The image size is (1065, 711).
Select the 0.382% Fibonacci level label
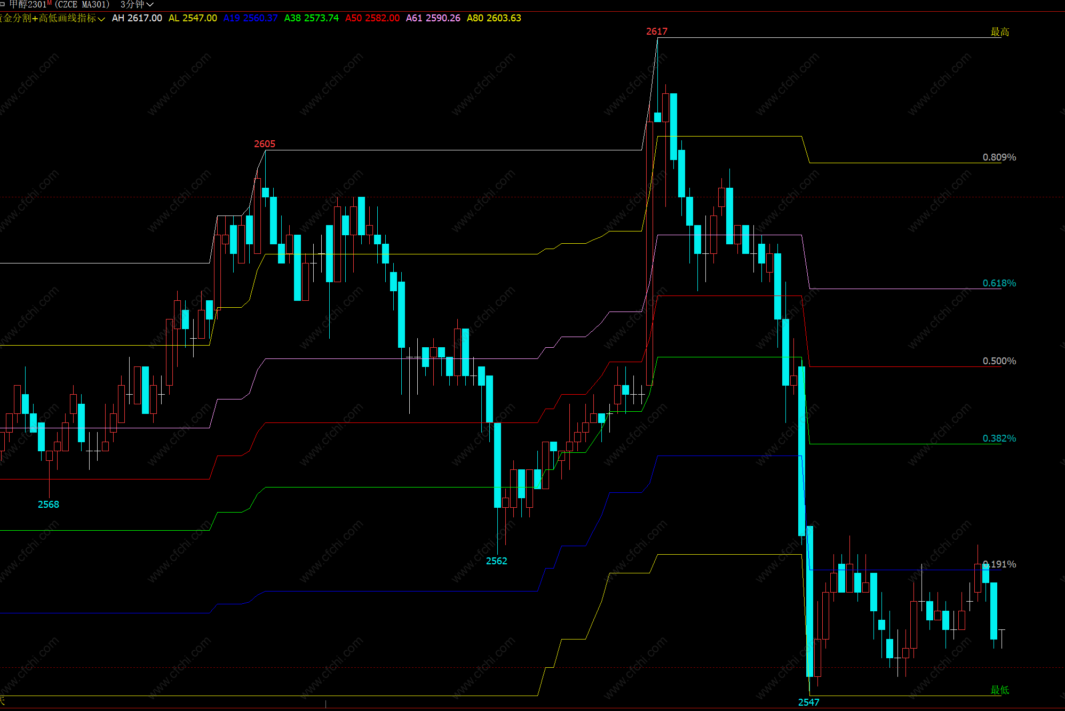point(999,438)
